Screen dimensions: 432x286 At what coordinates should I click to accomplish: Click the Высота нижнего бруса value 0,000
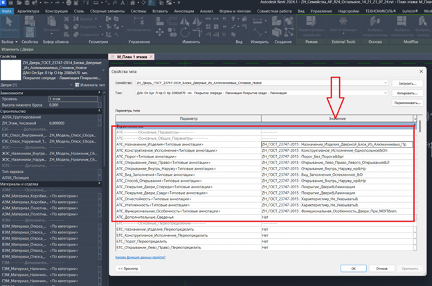[x=73, y=105]
